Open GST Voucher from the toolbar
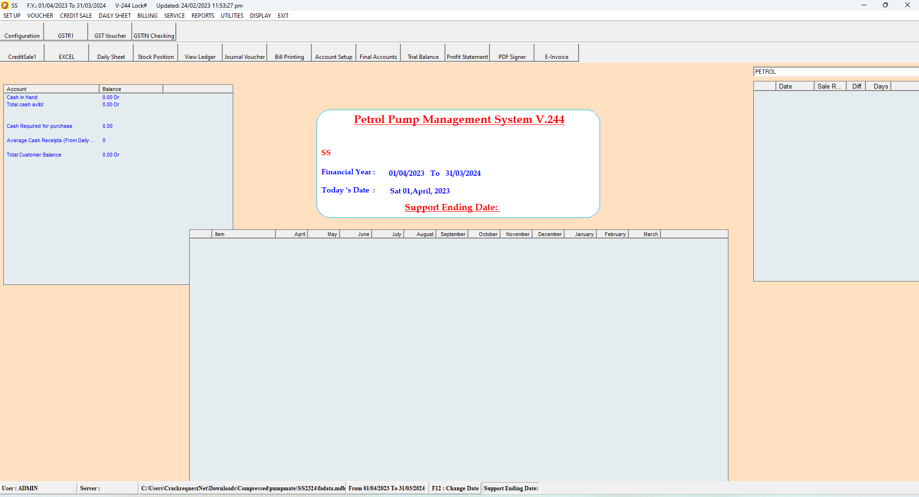 (x=110, y=32)
